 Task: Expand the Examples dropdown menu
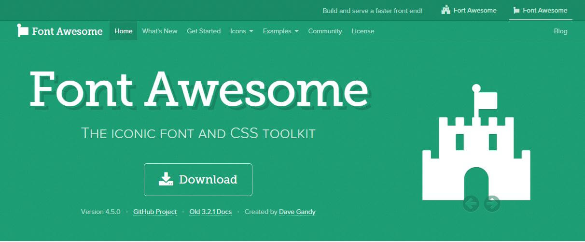coord(281,31)
